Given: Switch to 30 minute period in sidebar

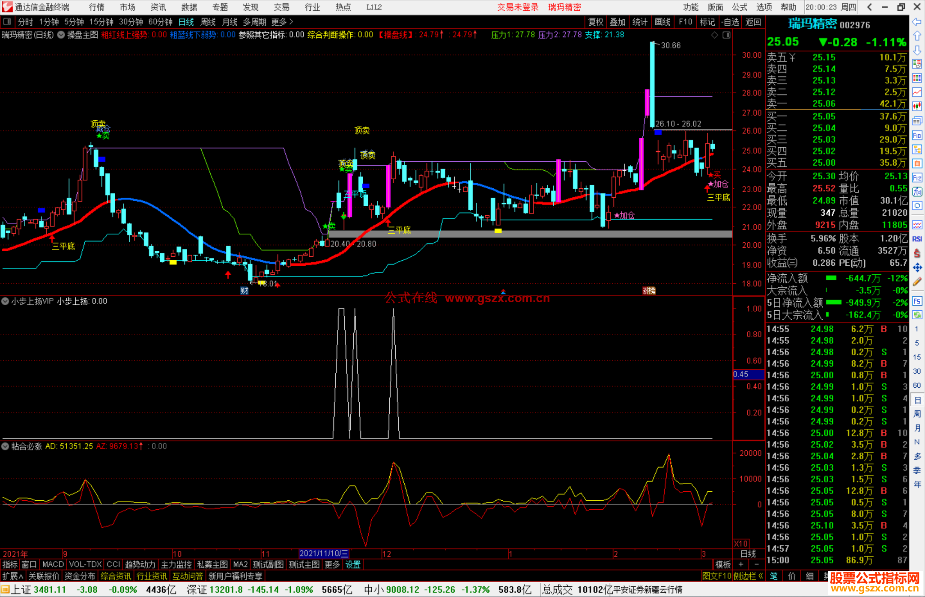Looking at the screenshot, I should point(916,371).
